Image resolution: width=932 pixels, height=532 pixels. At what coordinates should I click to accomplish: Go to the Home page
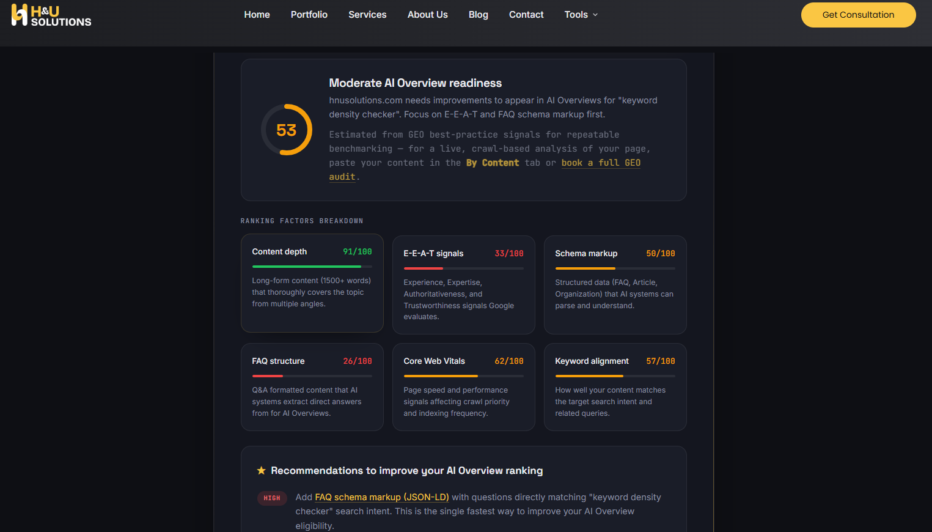(257, 15)
